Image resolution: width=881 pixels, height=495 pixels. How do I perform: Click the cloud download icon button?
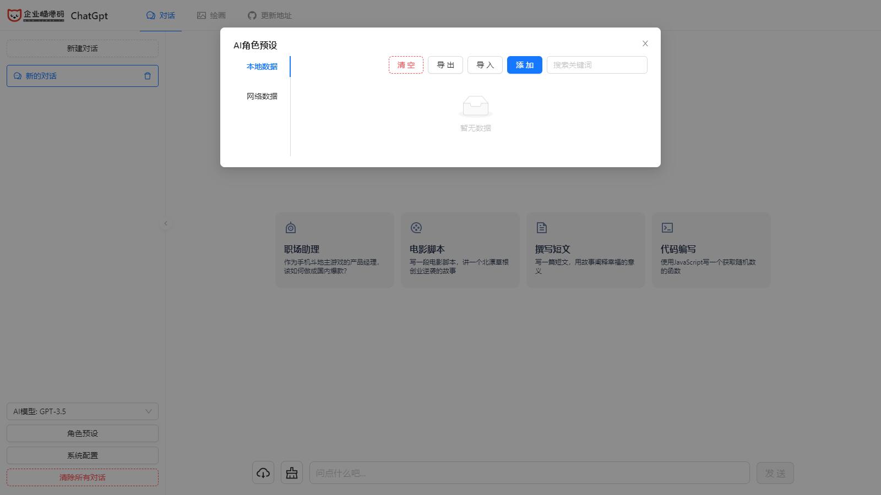tap(263, 473)
